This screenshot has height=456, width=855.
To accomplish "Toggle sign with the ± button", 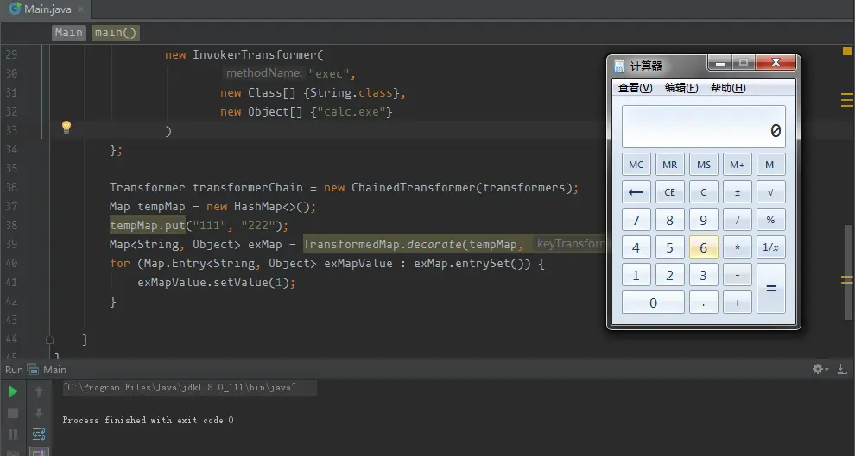I will pos(738,192).
